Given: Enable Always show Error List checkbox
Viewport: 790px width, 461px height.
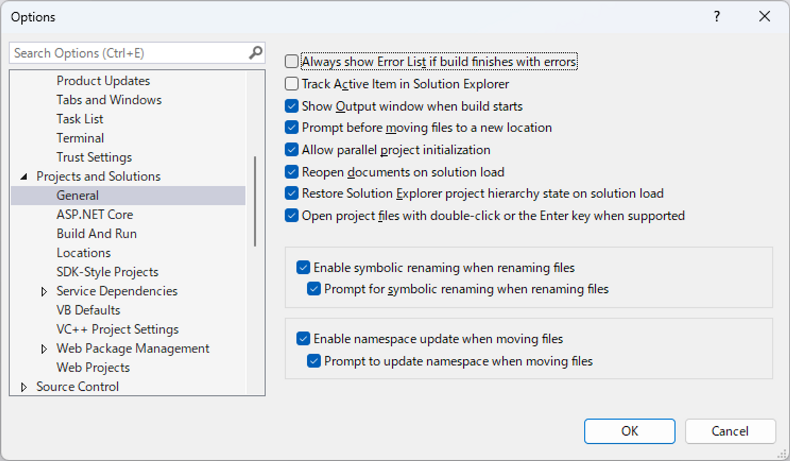Looking at the screenshot, I should point(292,62).
